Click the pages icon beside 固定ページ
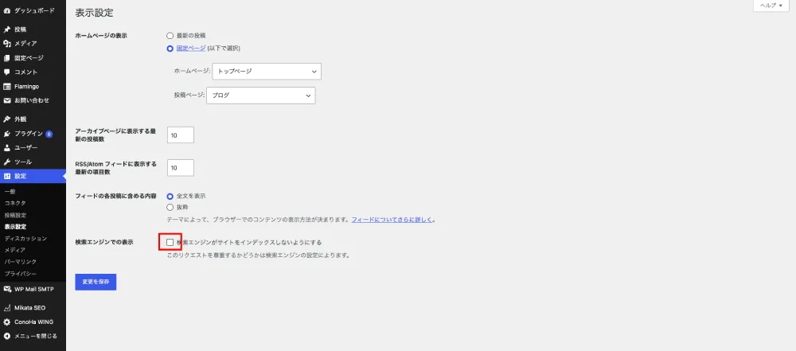 coord(7,58)
